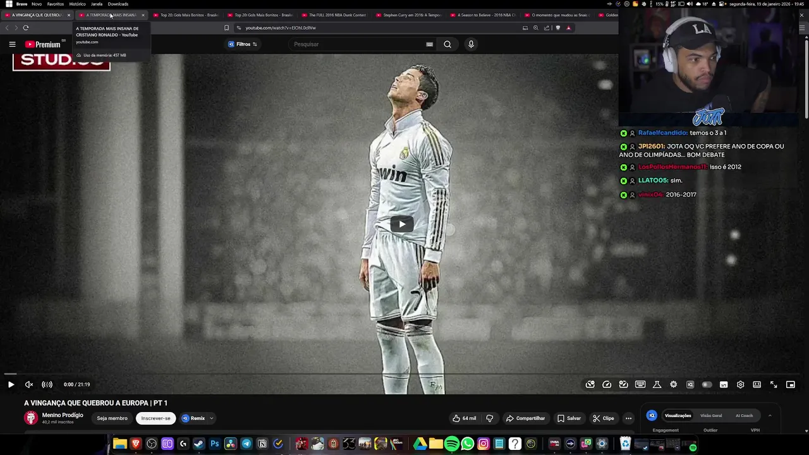This screenshot has width=809, height=455.
Task: Open the playback speed gauge icon
Action: 607,384
